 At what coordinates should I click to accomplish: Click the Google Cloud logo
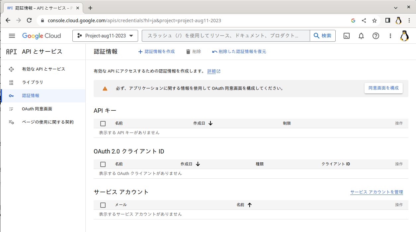coord(42,36)
